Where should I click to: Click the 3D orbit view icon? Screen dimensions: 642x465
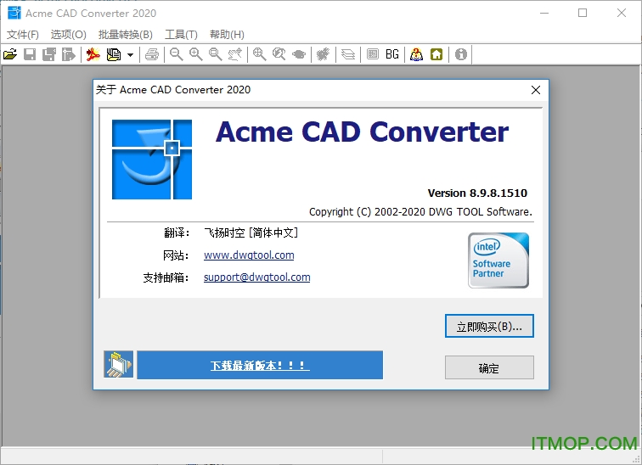299,54
